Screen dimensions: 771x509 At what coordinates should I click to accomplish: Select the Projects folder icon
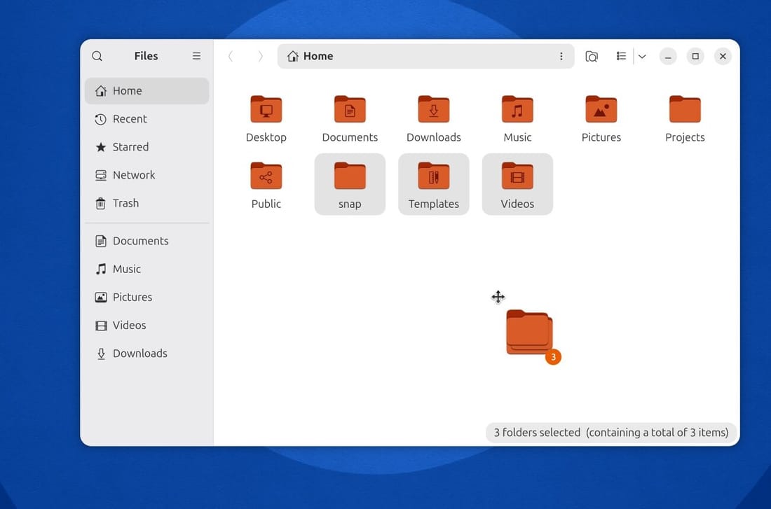point(685,109)
